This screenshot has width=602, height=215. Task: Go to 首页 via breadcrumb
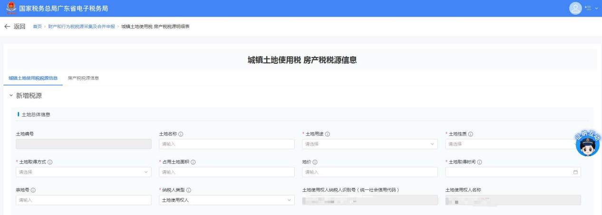point(37,27)
